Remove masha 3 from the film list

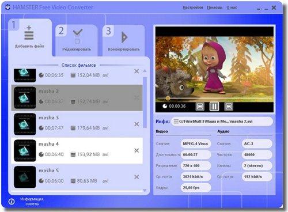tap(137, 124)
